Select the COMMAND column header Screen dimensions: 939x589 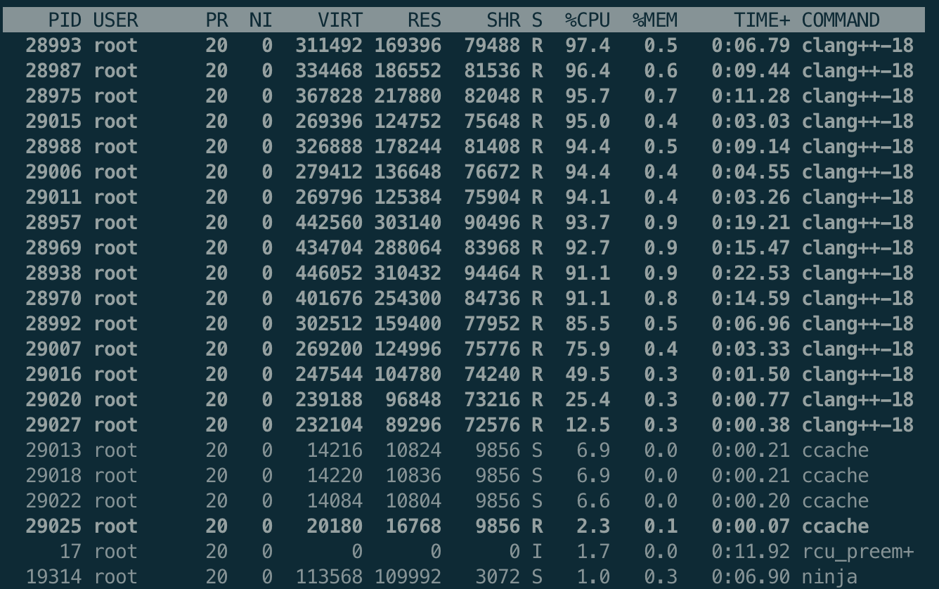pyautogui.click(x=841, y=20)
